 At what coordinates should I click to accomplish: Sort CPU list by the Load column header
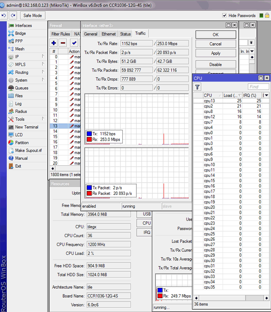click(232, 96)
